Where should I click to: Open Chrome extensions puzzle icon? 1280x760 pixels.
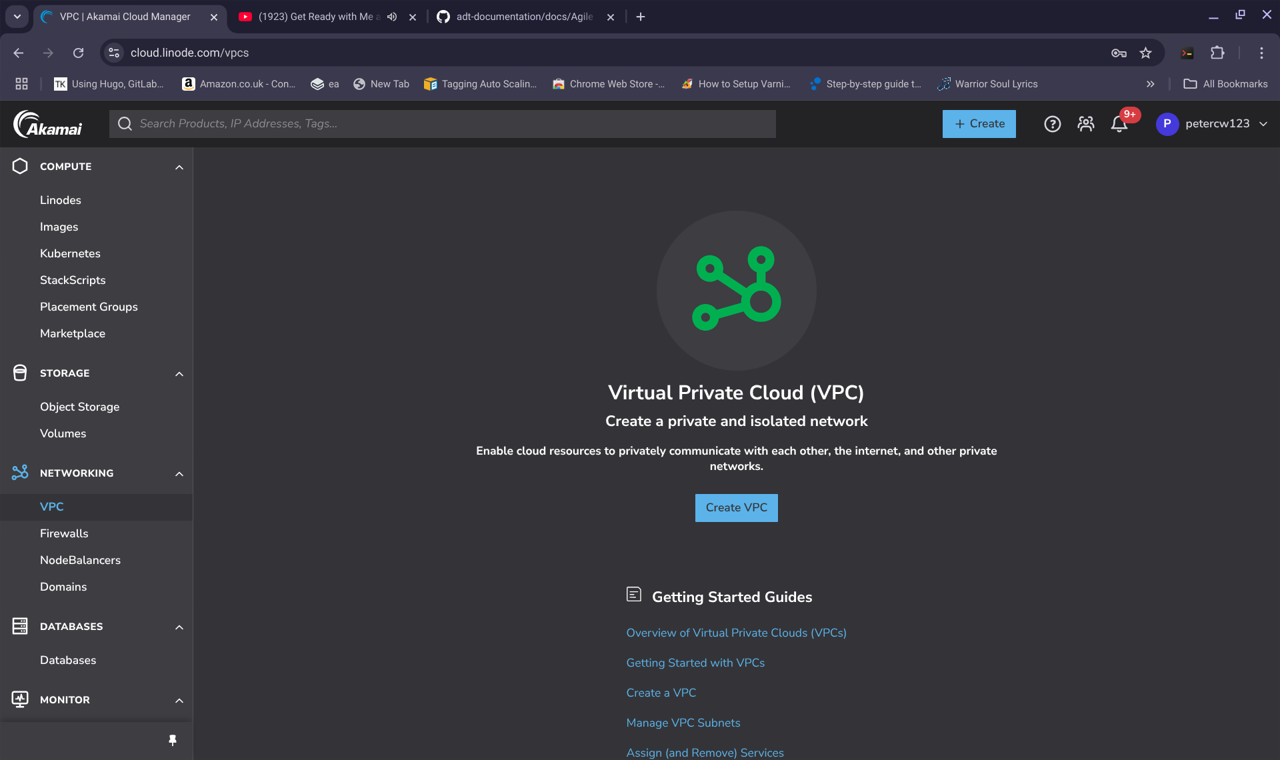point(1217,53)
